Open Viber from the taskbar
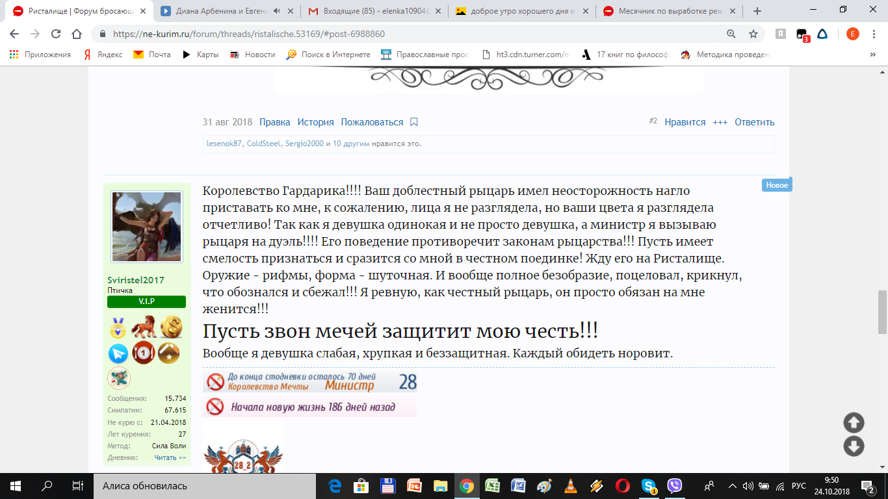Viewport: 888px width, 499px height. click(675, 485)
